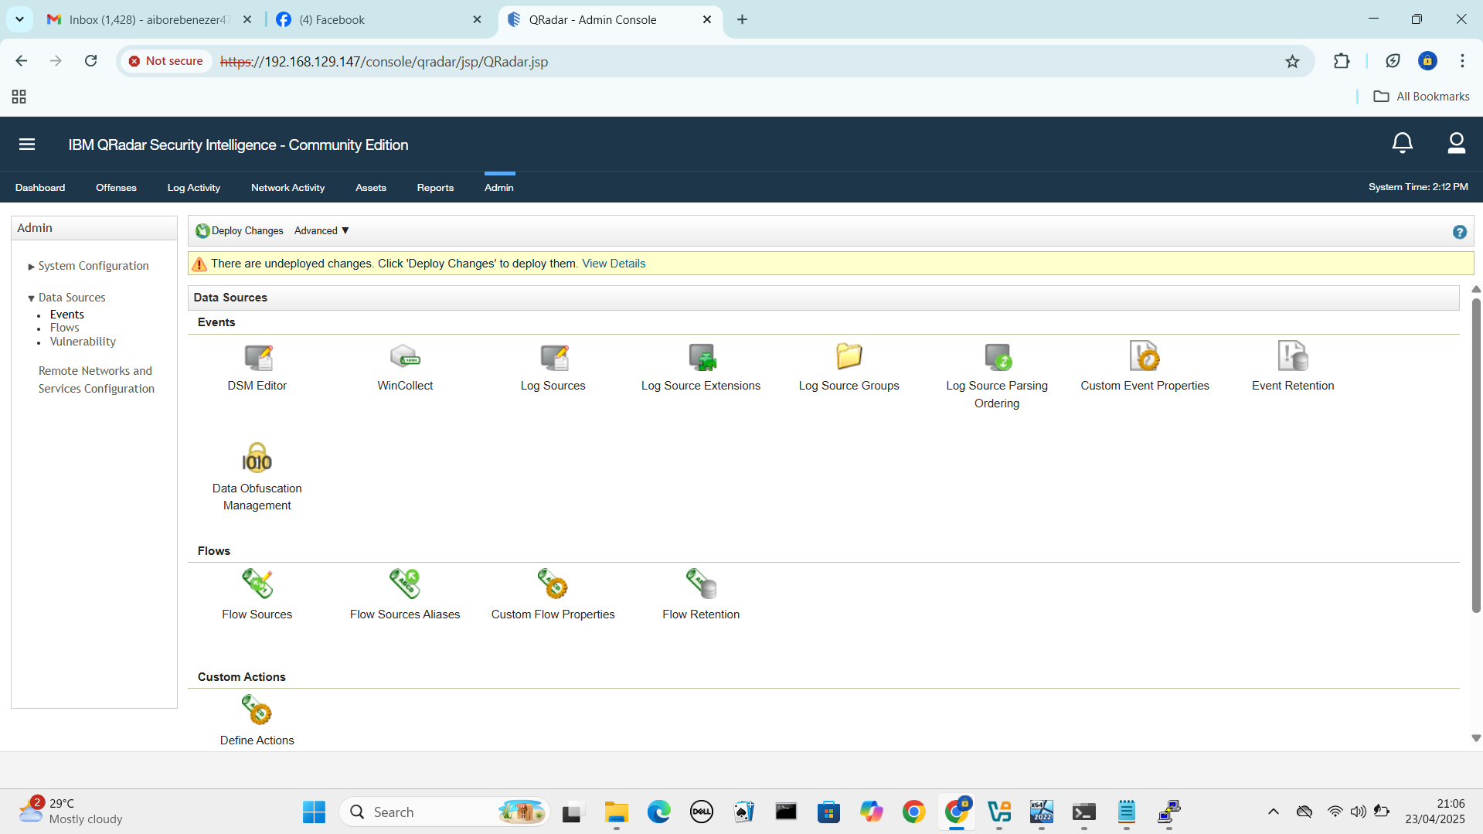Switch to the Reports tab
Image resolution: width=1483 pixels, height=834 pixels.
(435, 188)
